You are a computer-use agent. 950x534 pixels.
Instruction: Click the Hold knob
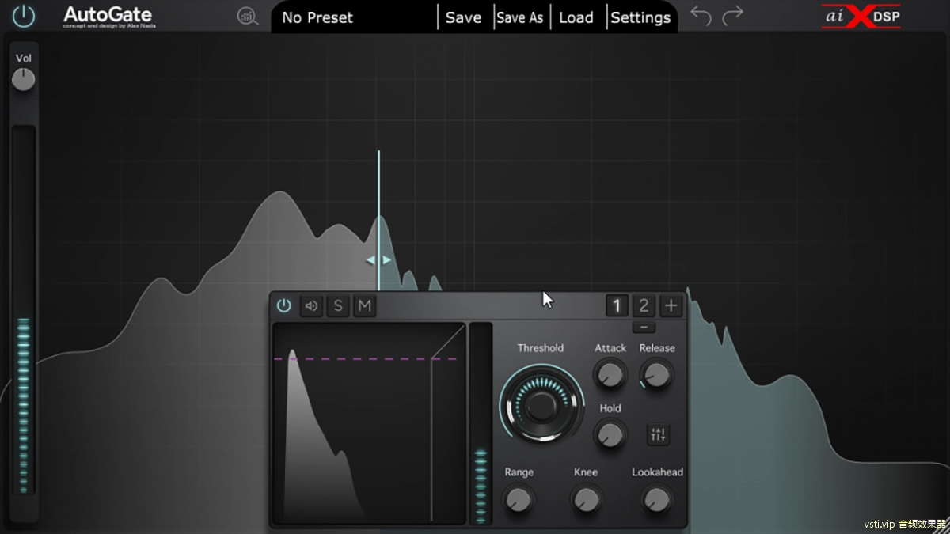pyautogui.click(x=610, y=434)
